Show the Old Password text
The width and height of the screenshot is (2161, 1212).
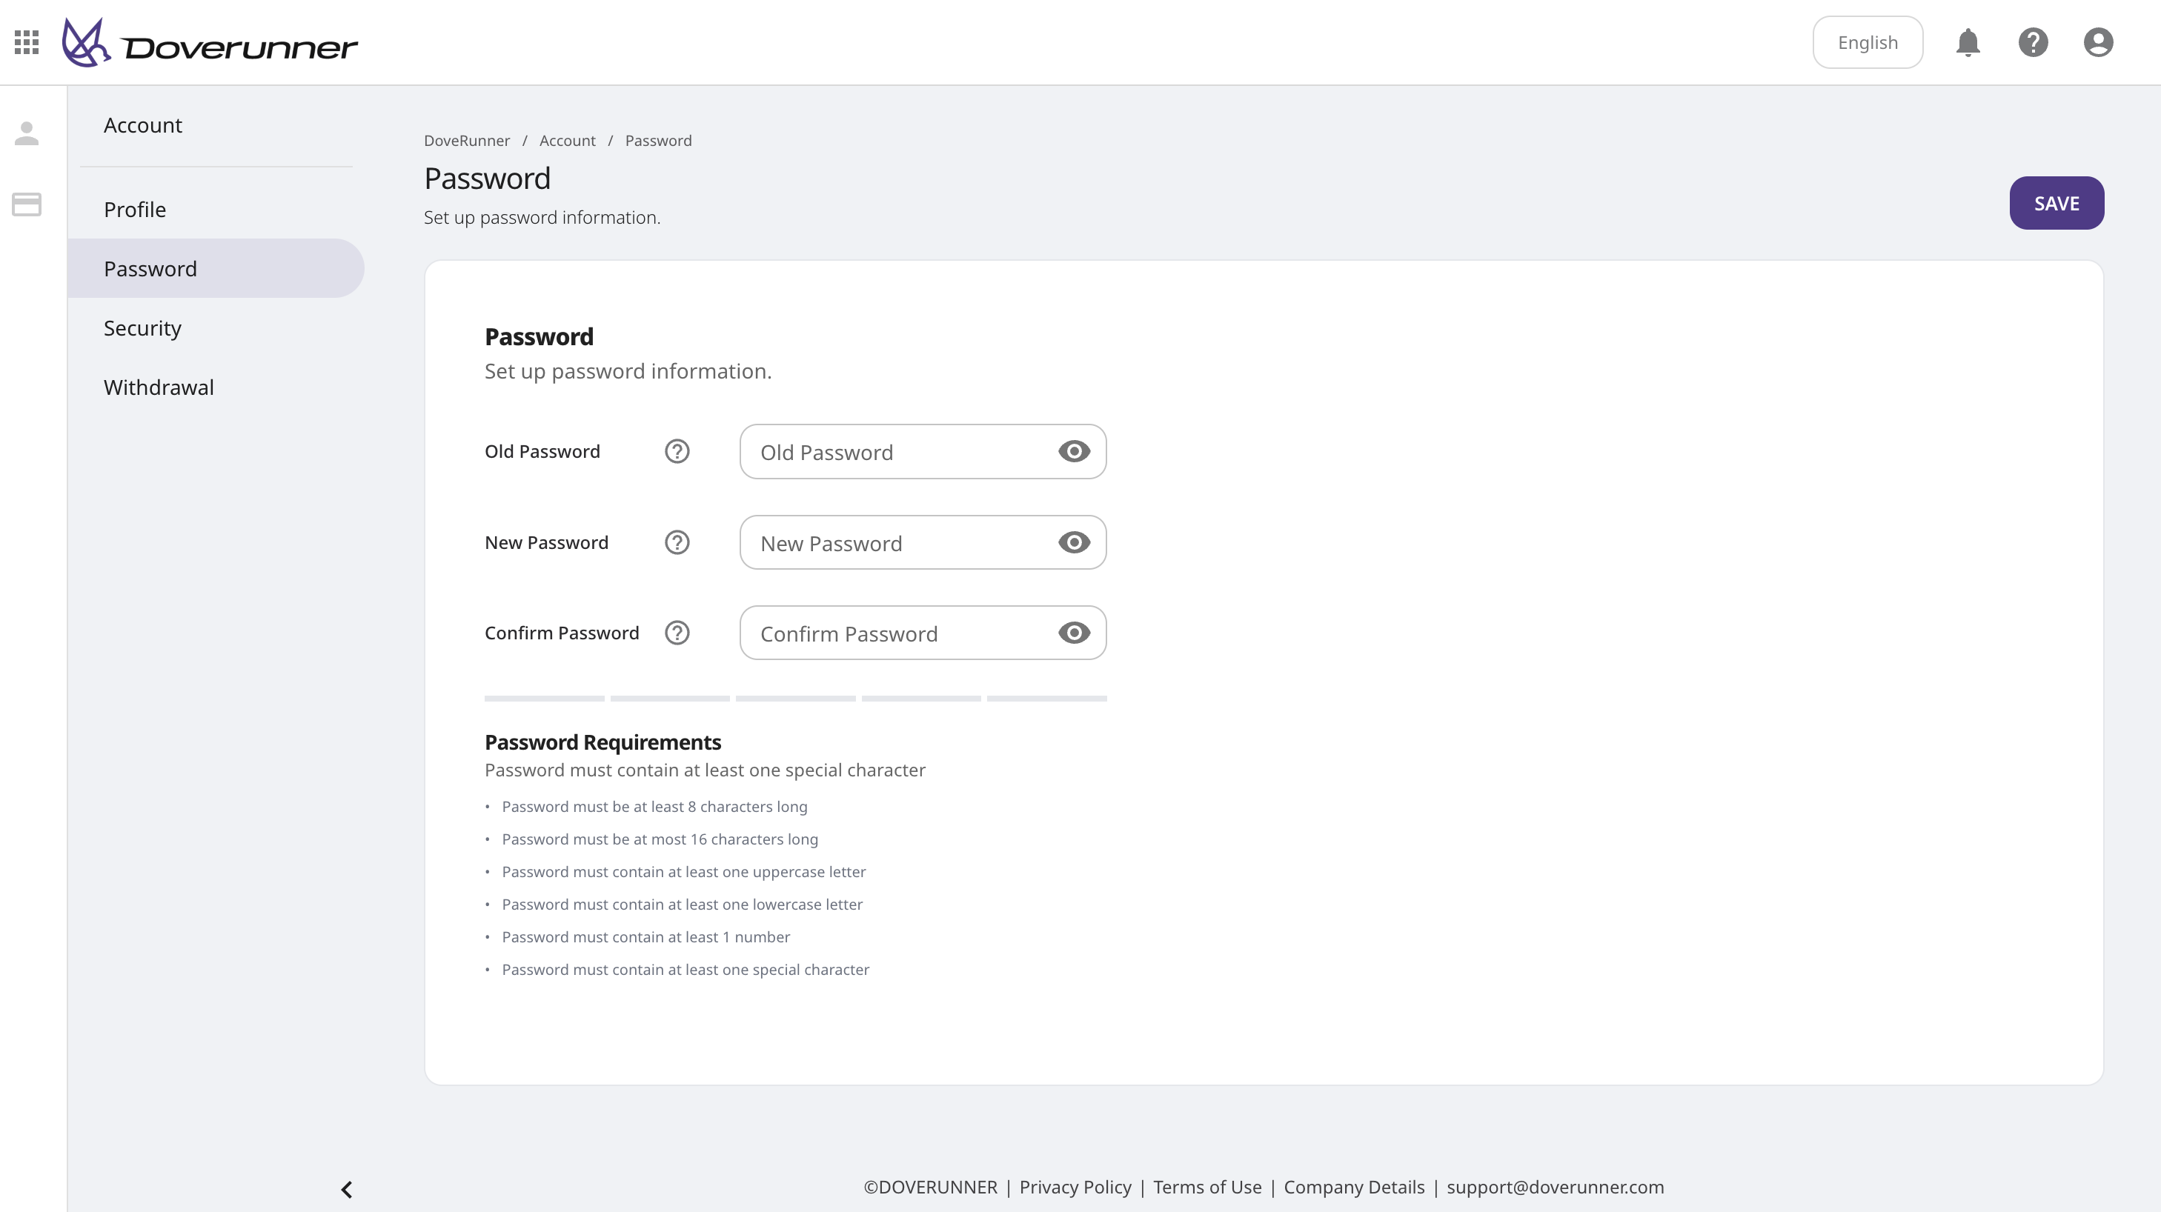1074,451
